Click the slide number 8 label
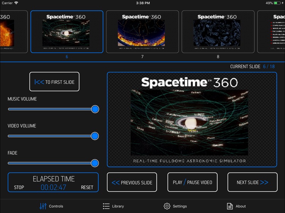The image size is (285, 213). pyautogui.click(x=218, y=57)
